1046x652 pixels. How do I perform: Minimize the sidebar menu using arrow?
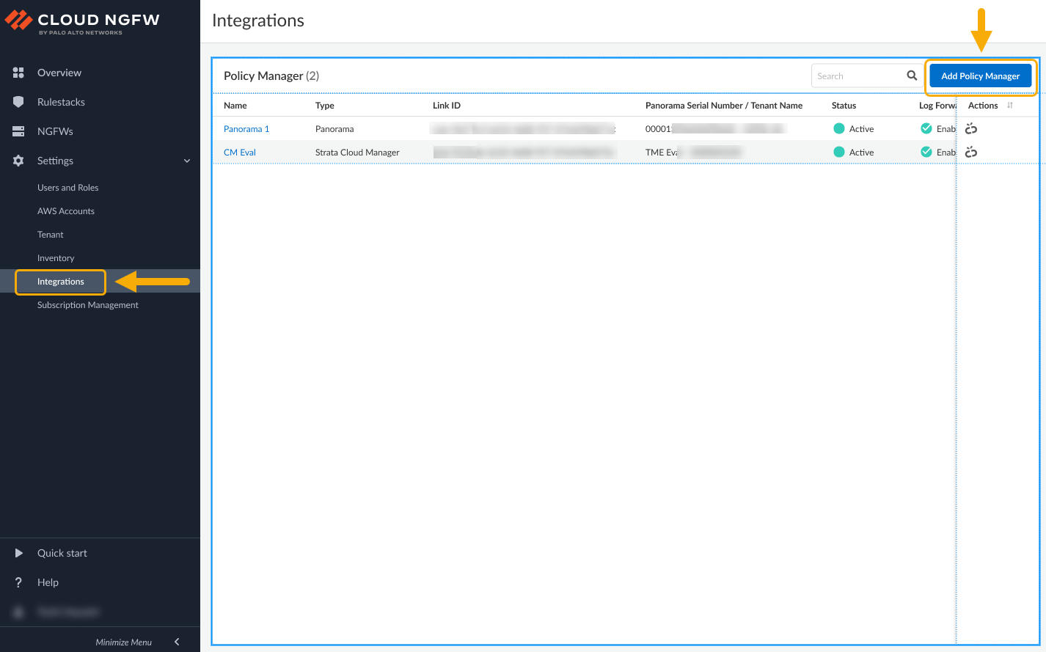[177, 642]
